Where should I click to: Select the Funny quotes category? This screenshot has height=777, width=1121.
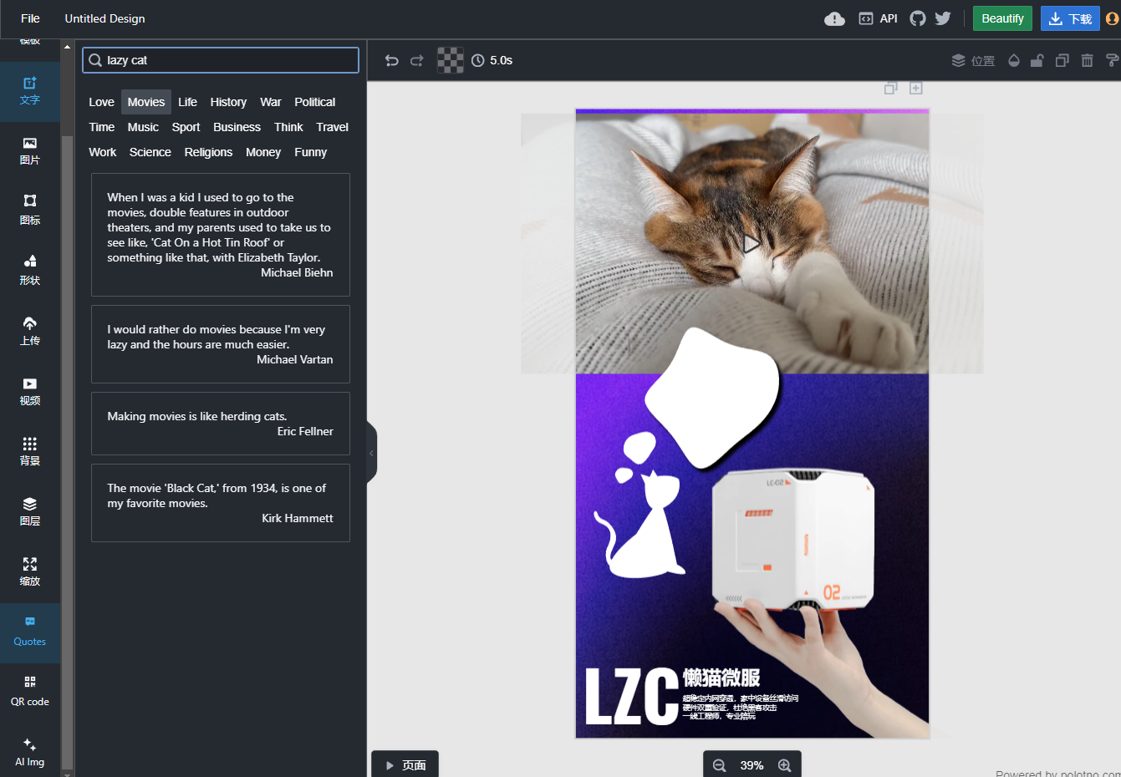point(310,152)
